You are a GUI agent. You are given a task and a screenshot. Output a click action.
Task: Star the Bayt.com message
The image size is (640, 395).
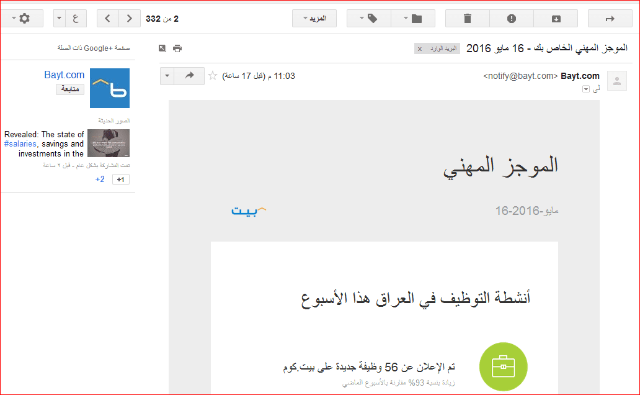click(213, 76)
